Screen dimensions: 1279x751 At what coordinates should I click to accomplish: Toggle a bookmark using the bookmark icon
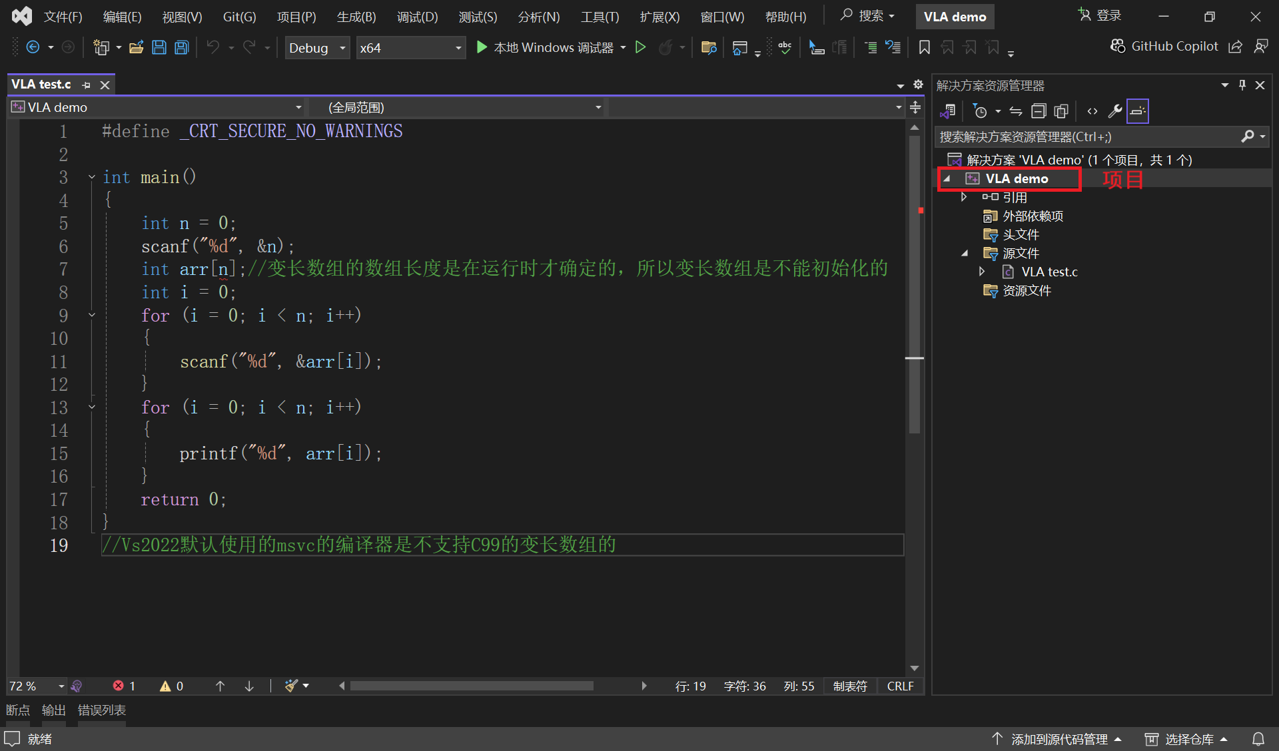point(924,47)
